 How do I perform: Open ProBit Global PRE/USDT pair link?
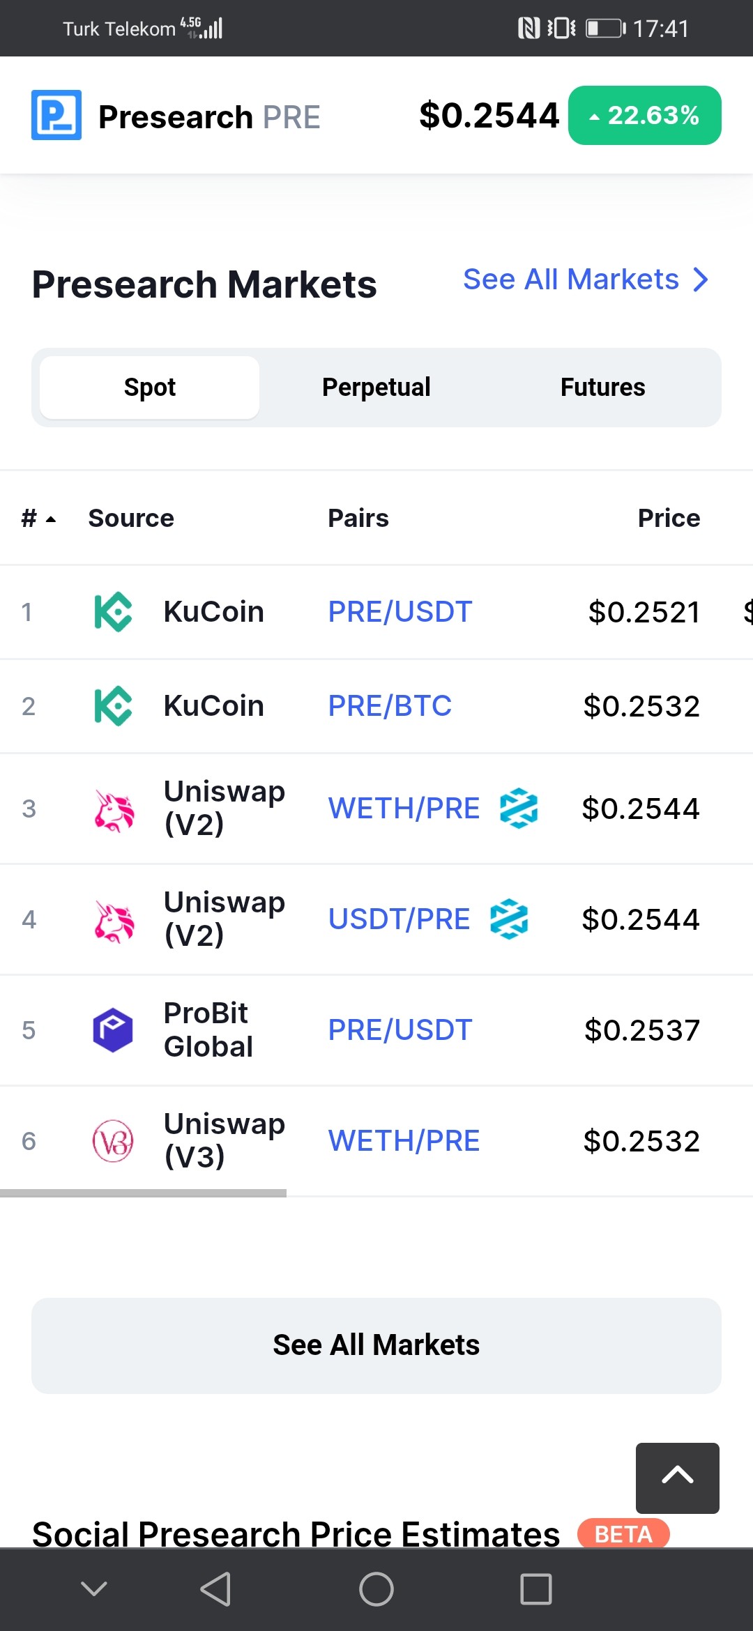[x=400, y=1030]
